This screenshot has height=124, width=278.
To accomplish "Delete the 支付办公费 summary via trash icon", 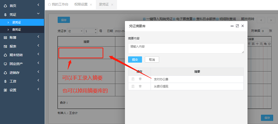I will click(140, 79).
